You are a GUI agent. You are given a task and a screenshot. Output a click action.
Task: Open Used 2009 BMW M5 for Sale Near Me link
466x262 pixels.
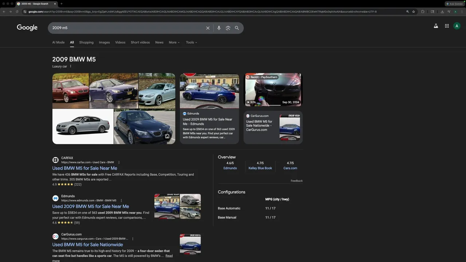coord(90,206)
